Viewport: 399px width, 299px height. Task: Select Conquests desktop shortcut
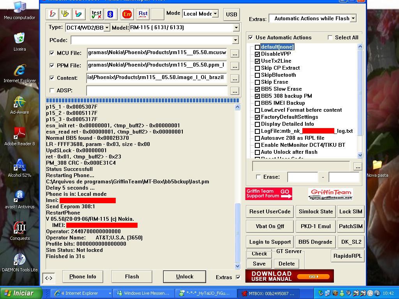point(19,231)
